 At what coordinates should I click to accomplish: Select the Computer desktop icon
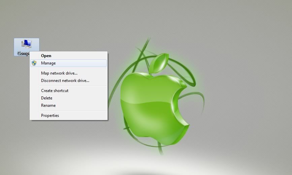[x=27, y=47]
